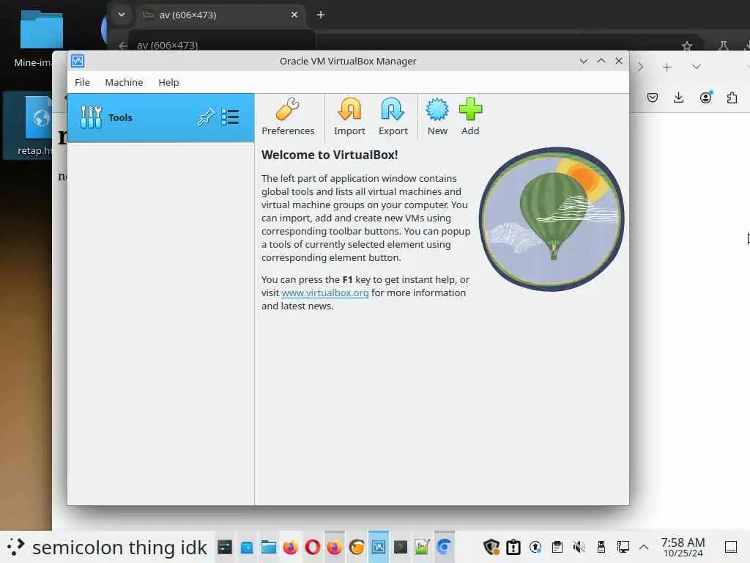This screenshot has width=750, height=563.
Task: Toggle the muted volume tray icon
Action: [x=579, y=547]
